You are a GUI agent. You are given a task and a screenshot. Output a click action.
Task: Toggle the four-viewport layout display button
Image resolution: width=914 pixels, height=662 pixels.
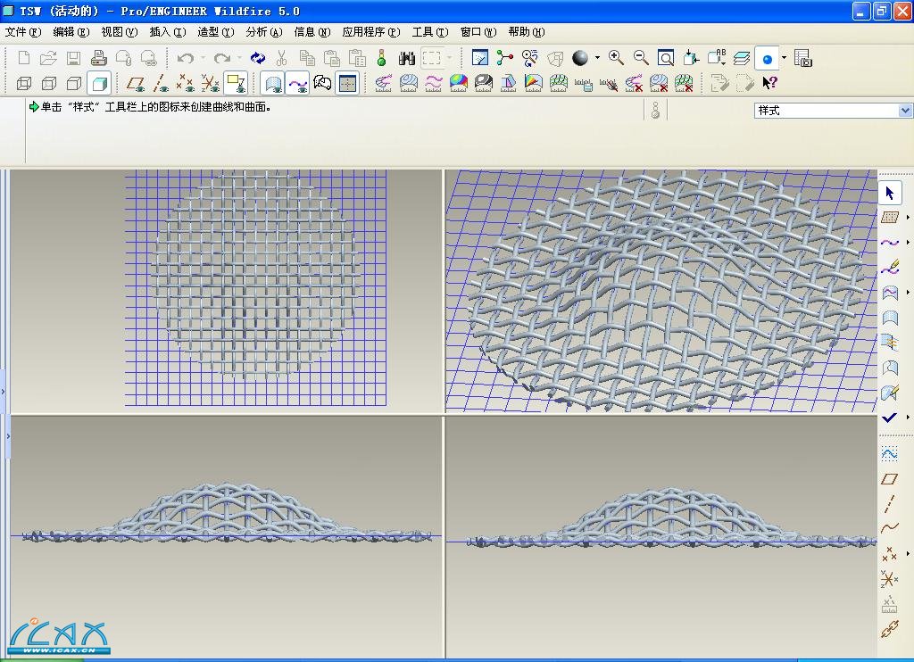tap(347, 83)
